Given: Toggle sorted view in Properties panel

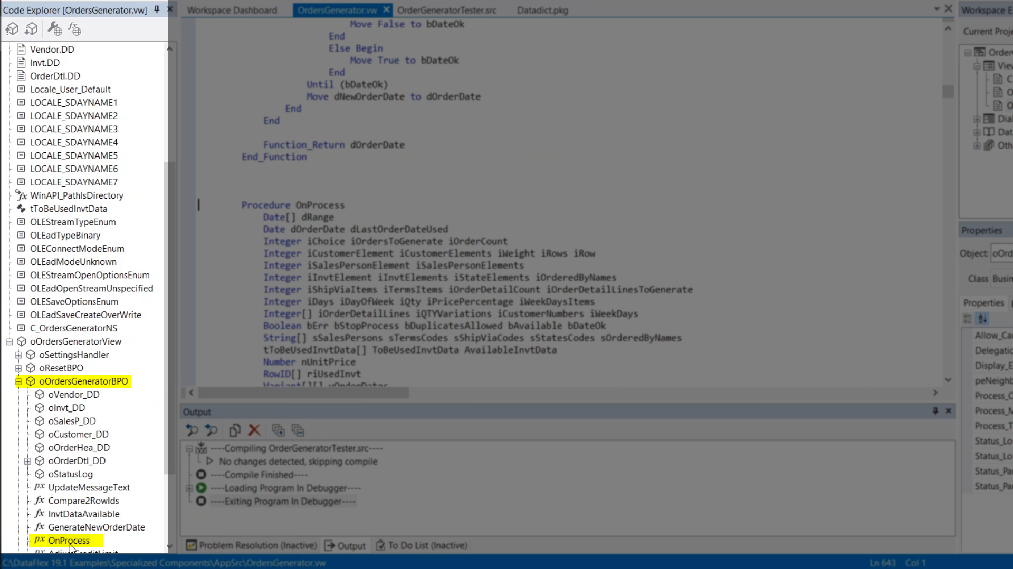Looking at the screenshot, I should (x=982, y=319).
